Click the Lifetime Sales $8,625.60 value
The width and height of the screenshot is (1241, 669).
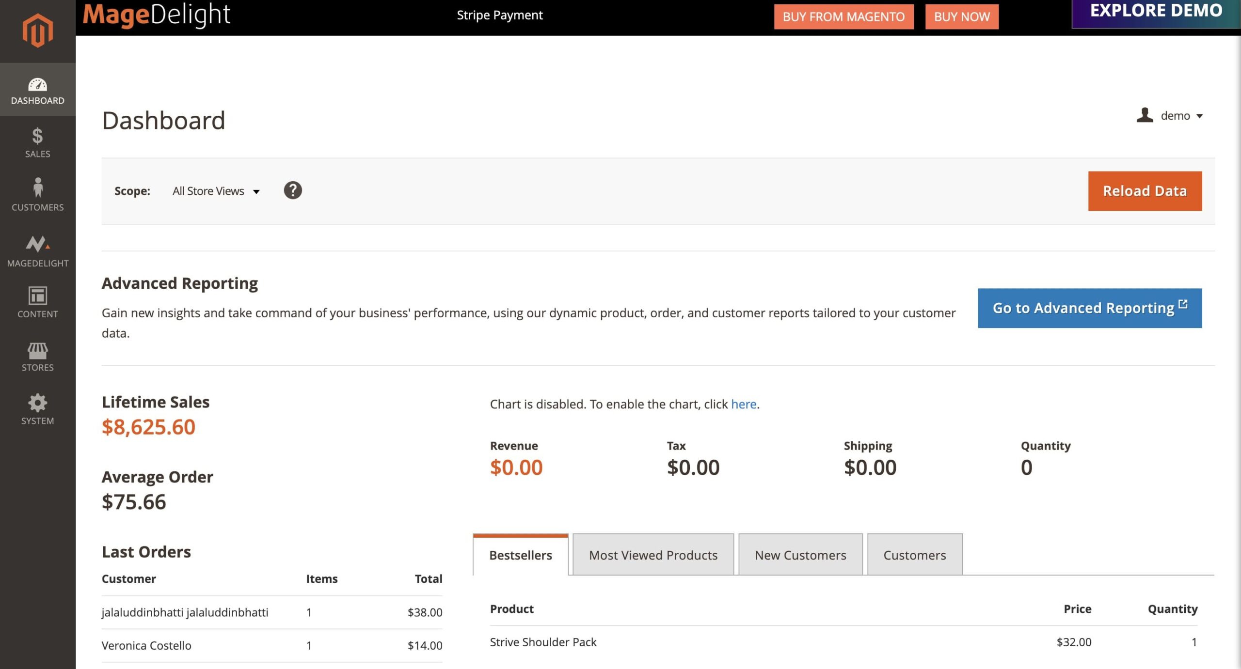click(148, 427)
